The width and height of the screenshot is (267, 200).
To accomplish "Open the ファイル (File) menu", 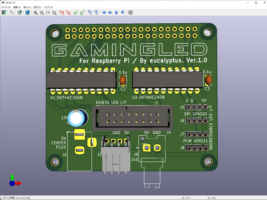I will (x=5, y=7).
